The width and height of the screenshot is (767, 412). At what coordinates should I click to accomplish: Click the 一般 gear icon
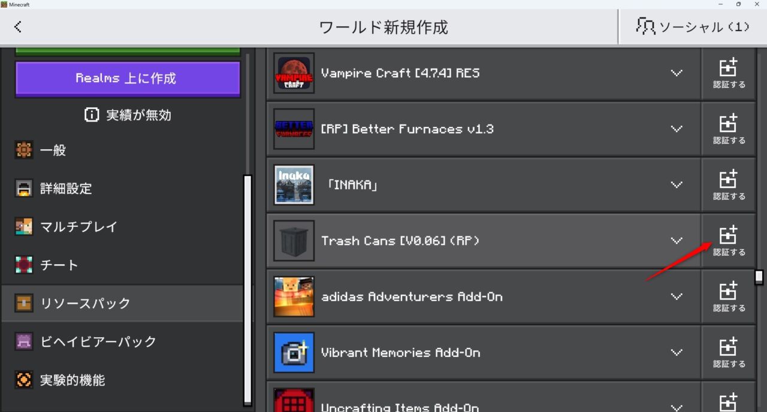(x=24, y=150)
